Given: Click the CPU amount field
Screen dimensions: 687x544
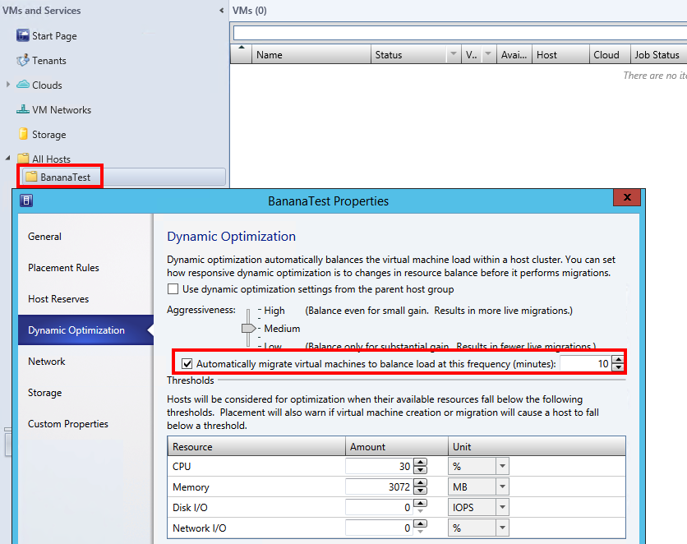Looking at the screenshot, I should pos(380,466).
